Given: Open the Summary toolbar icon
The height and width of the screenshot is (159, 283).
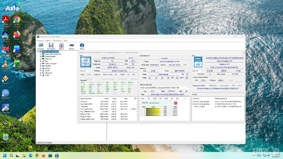Looking at the screenshot, I should (x=41, y=46).
